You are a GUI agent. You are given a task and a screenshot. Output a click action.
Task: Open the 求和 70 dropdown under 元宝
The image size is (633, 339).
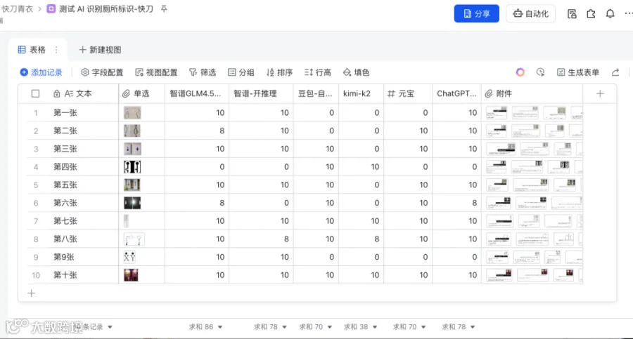pos(409,327)
